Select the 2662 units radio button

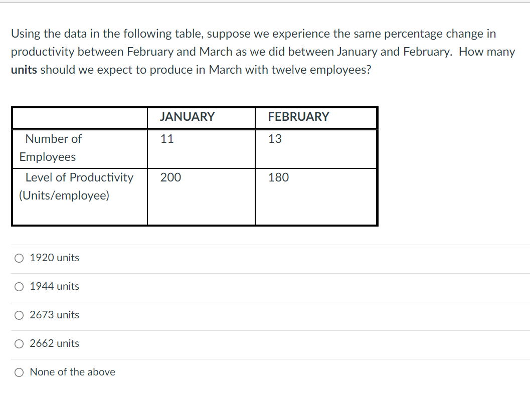point(19,343)
